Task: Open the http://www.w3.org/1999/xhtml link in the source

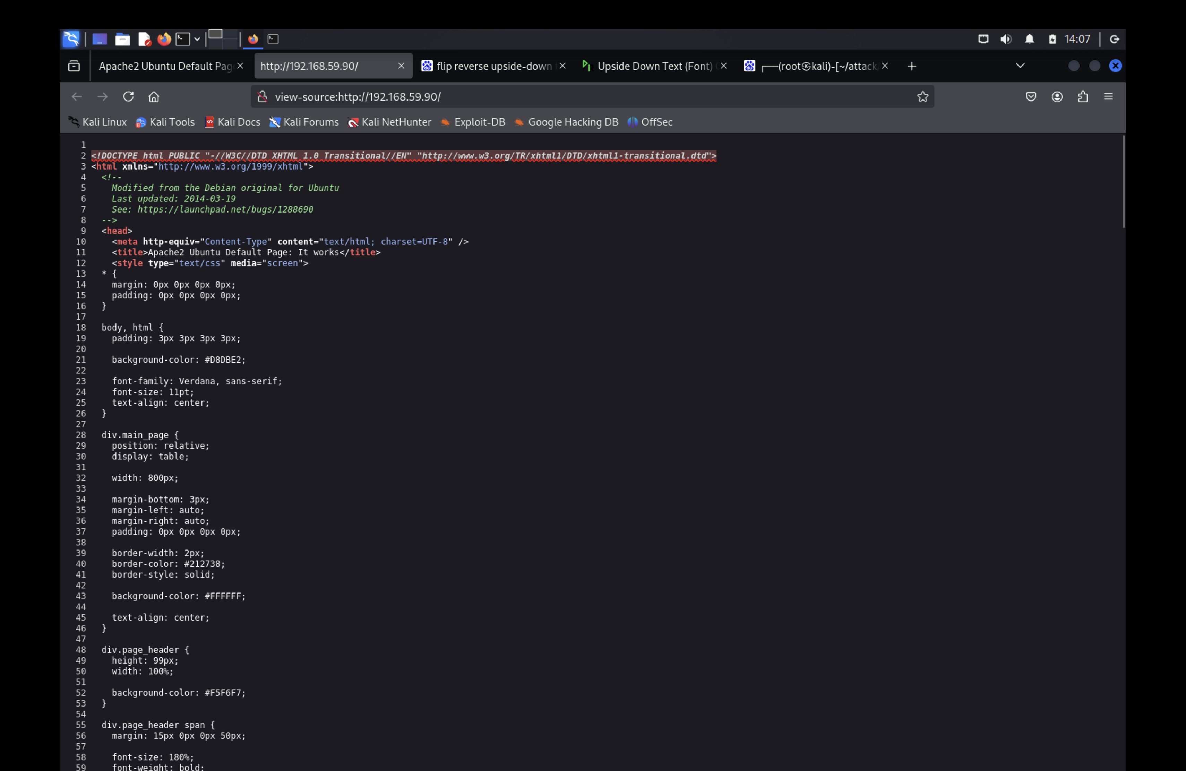Action: tap(231, 166)
